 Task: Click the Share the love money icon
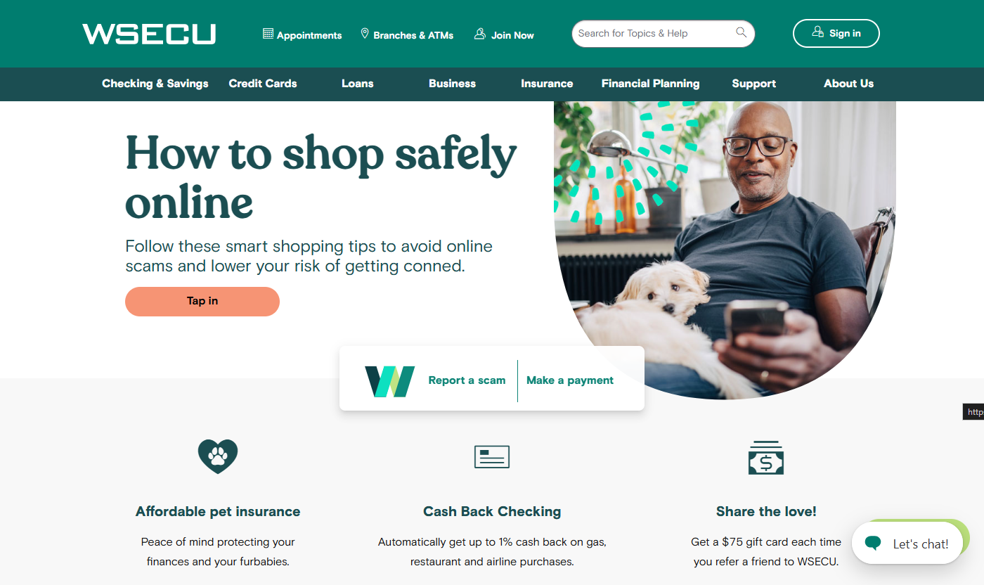(766, 458)
